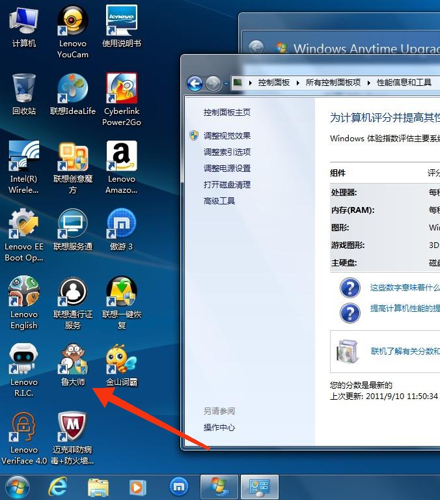Viewport: 440px width, 500px height.
Task: Open 调整视觉效果 link
Action: [227, 136]
